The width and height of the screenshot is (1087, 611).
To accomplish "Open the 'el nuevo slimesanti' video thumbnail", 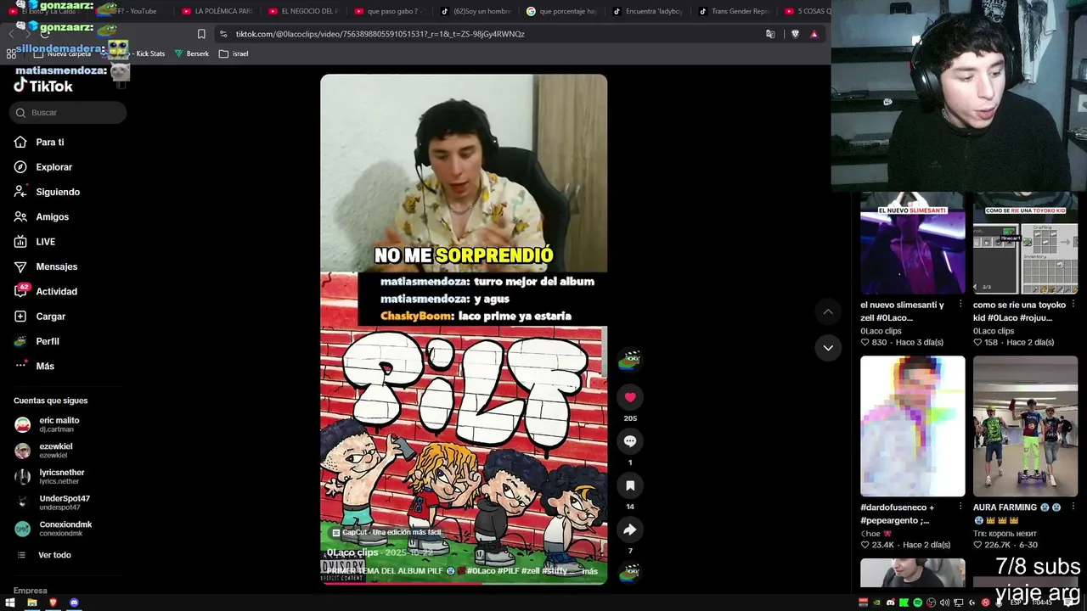I will pyautogui.click(x=913, y=244).
